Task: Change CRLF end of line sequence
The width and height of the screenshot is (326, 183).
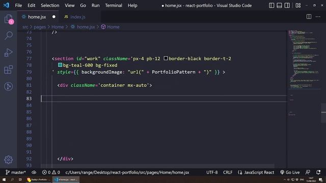Action: pyautogui.click(x=228, y=172)
